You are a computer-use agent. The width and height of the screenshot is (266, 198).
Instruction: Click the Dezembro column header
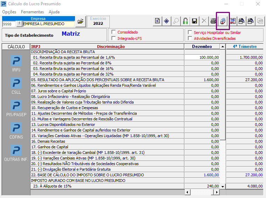[202, 47]
